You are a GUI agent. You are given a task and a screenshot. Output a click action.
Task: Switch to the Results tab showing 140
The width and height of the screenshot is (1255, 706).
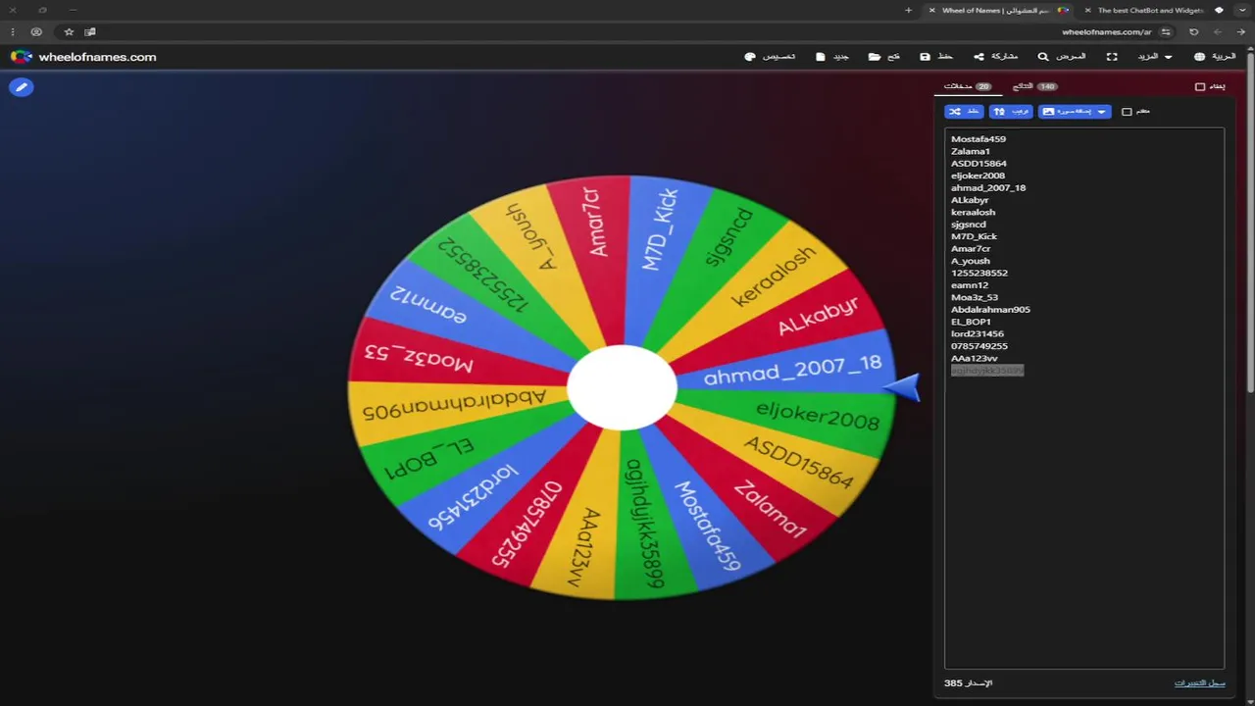point(1034,86)
